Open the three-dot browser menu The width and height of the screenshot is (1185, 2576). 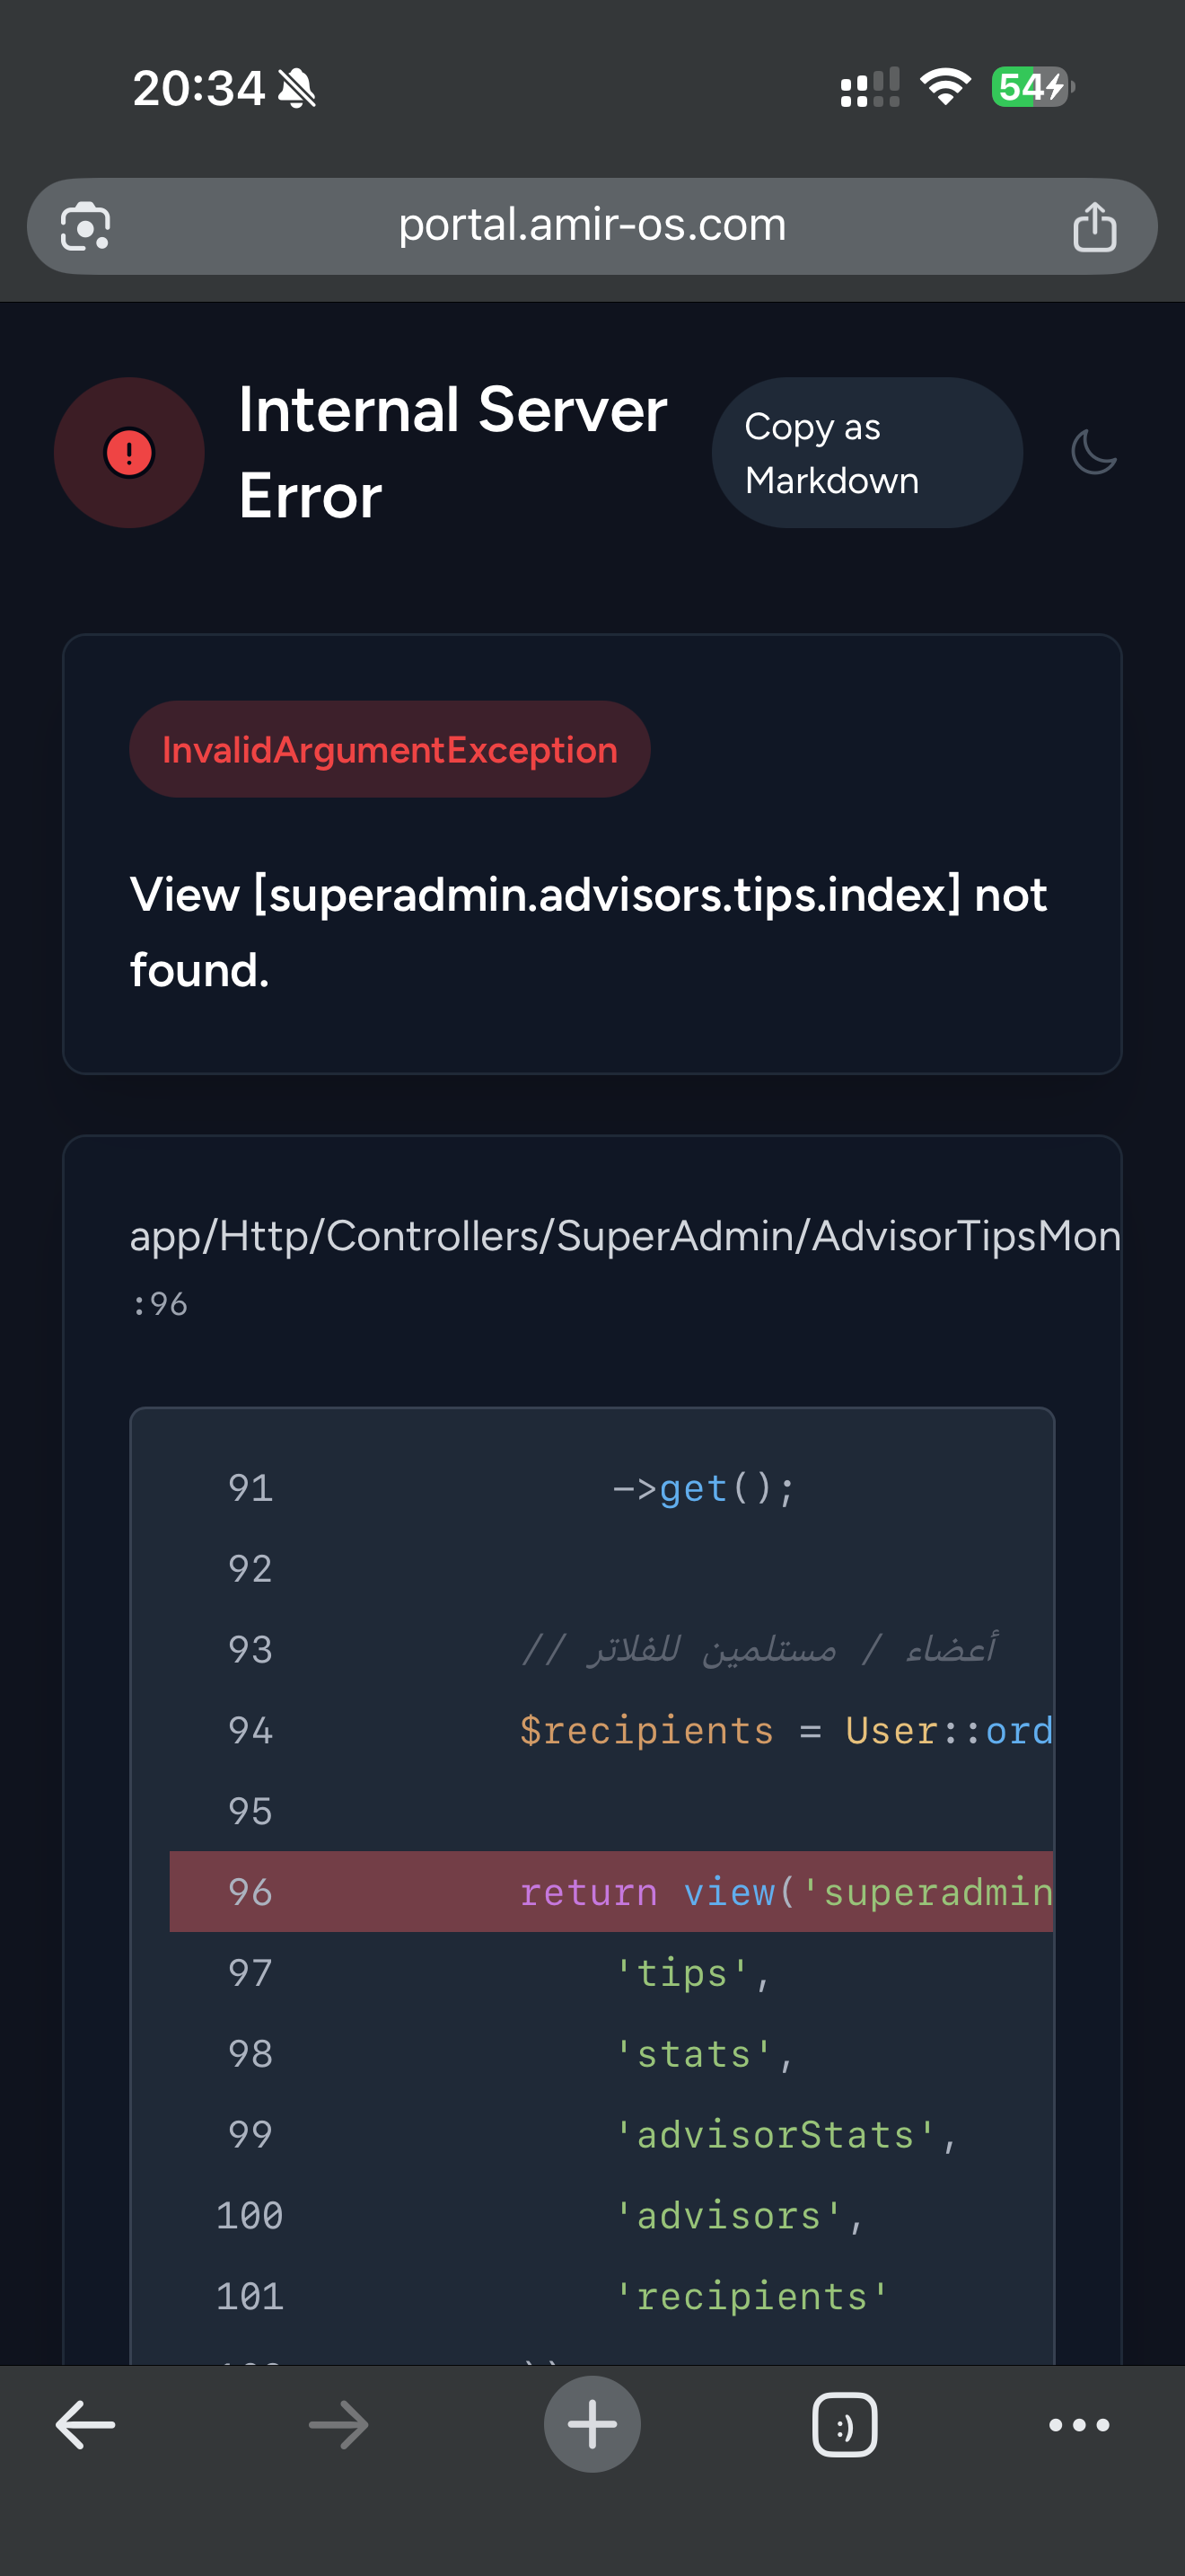click(1079, 2424)
